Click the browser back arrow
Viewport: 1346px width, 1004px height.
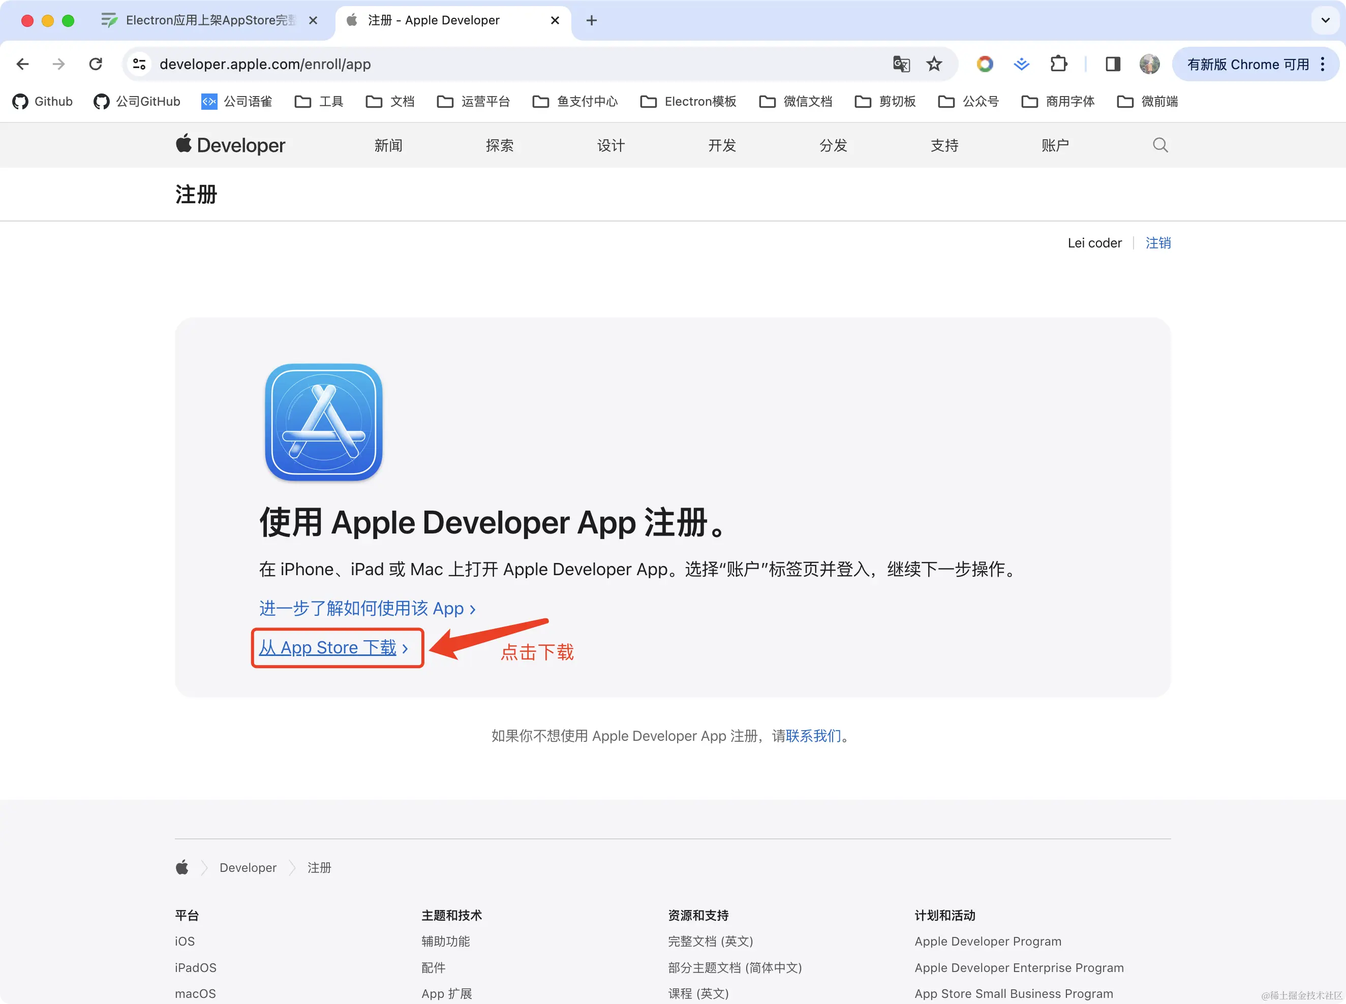(22, 64)
